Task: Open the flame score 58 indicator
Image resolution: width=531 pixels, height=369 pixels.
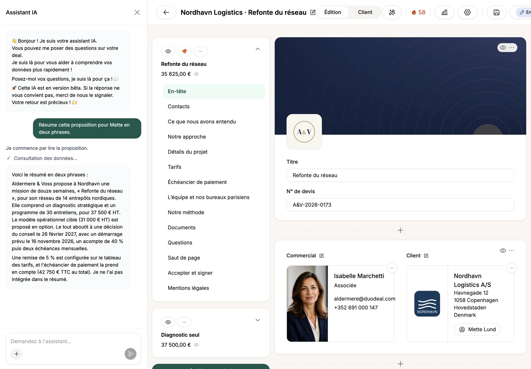Action: tap(418, 12)
